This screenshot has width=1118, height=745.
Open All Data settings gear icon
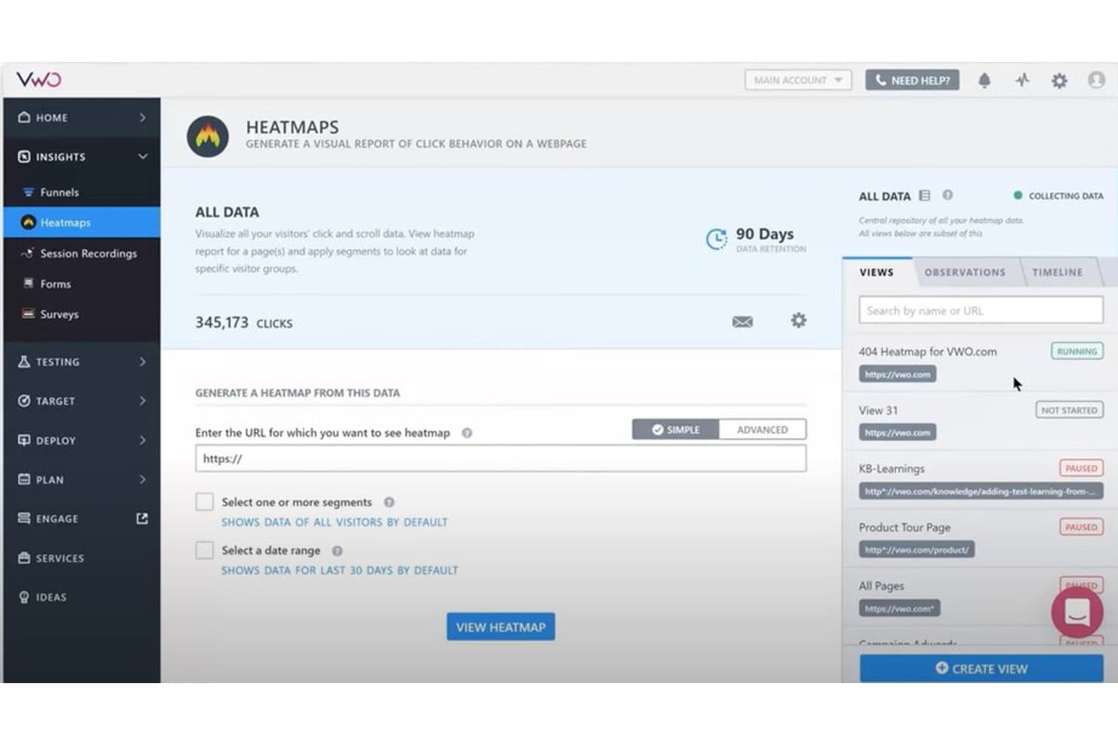coord(798,320)
